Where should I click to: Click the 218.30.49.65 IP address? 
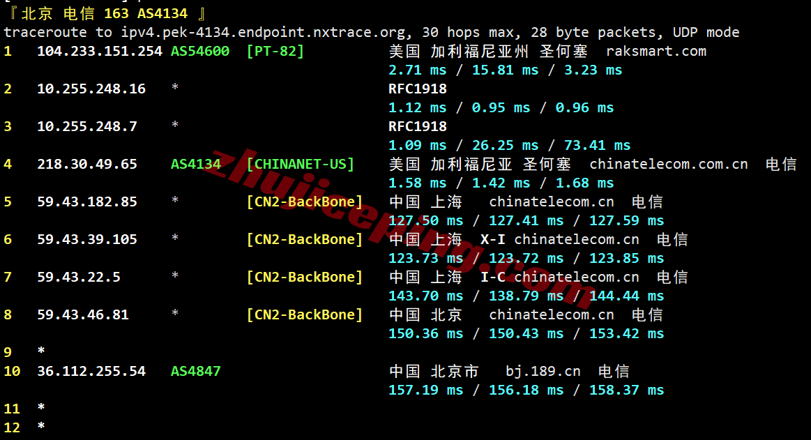[x=87, y=165]
